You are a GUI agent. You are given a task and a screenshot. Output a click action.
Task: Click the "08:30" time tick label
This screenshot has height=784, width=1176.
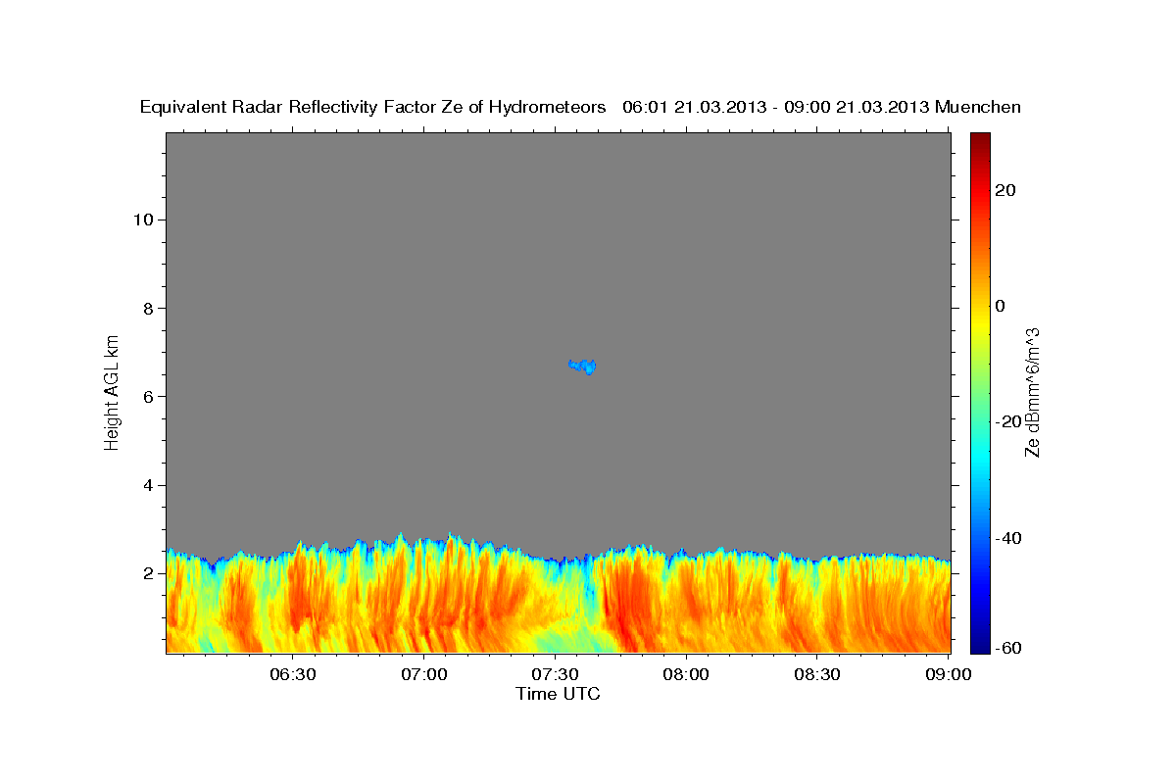pyautogui.click(x=817, y=675)
